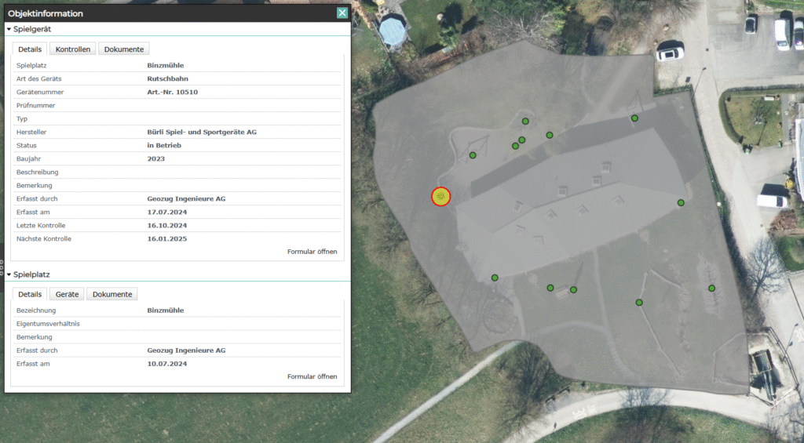The height and width of the screenshot is (443, 804).
Task: Click the green marker farthest southeast
Action: (711, 289)
